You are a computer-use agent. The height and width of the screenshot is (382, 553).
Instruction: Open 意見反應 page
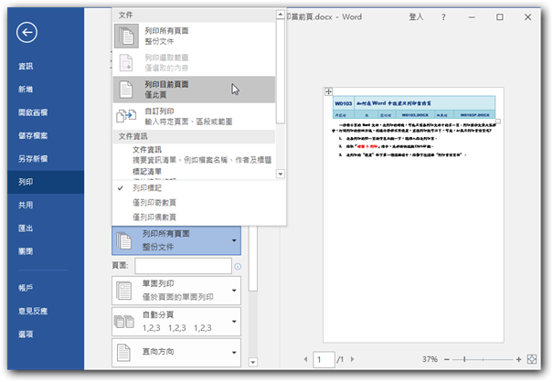click(33, 311)
